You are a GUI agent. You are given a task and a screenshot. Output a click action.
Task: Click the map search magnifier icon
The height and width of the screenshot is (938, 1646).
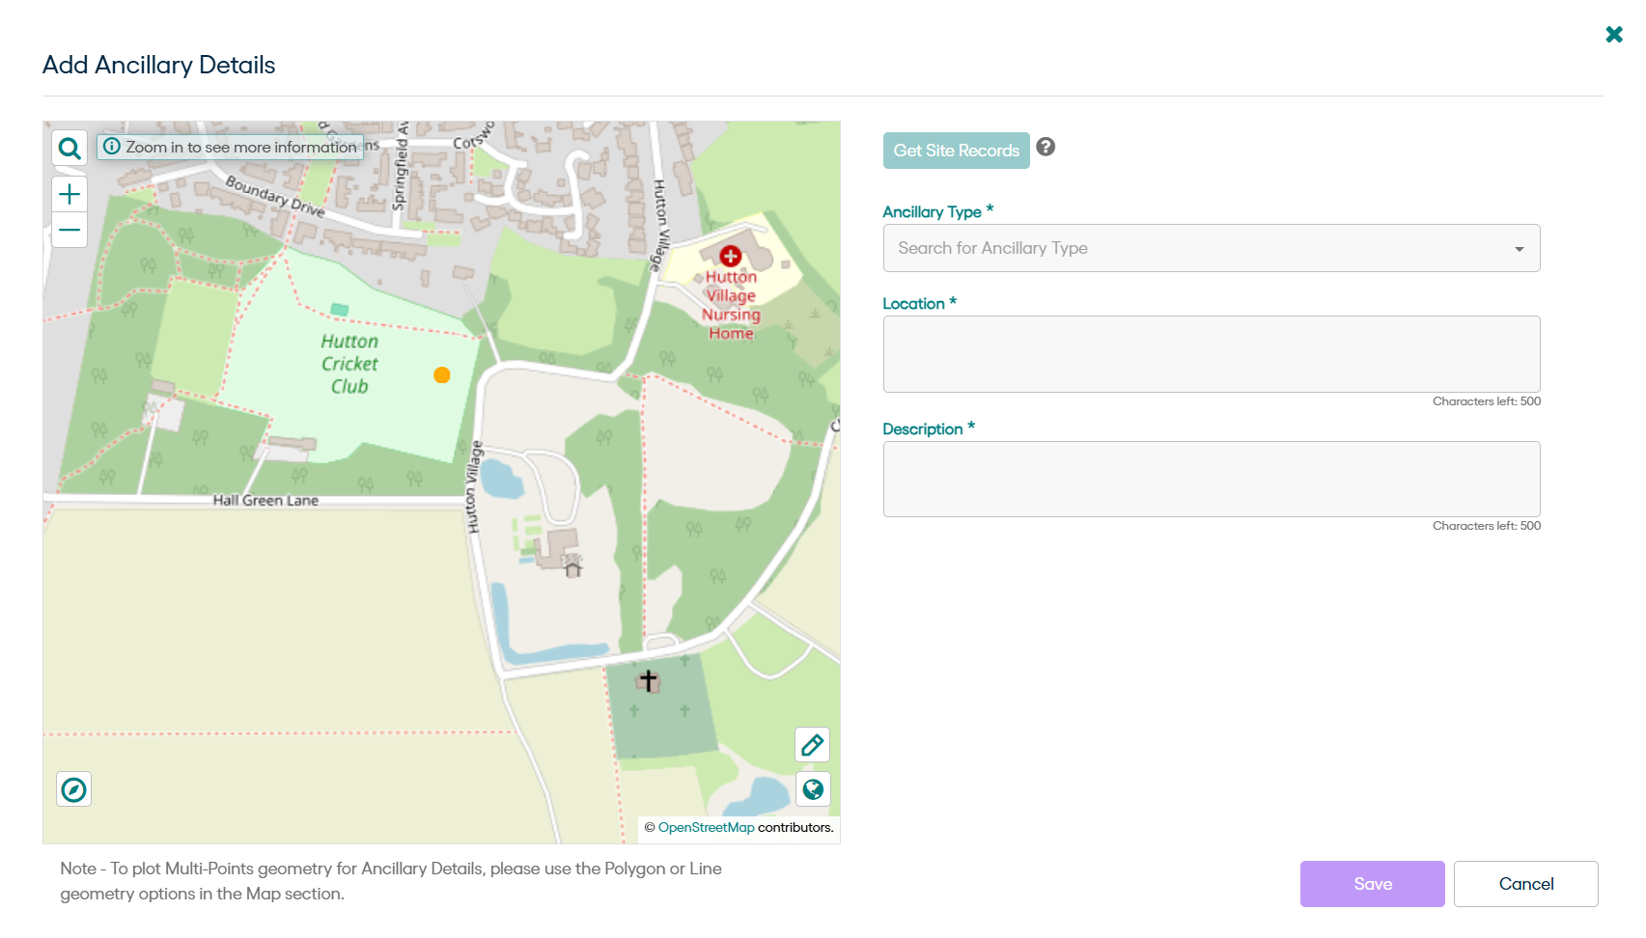[x=70, y=148]
